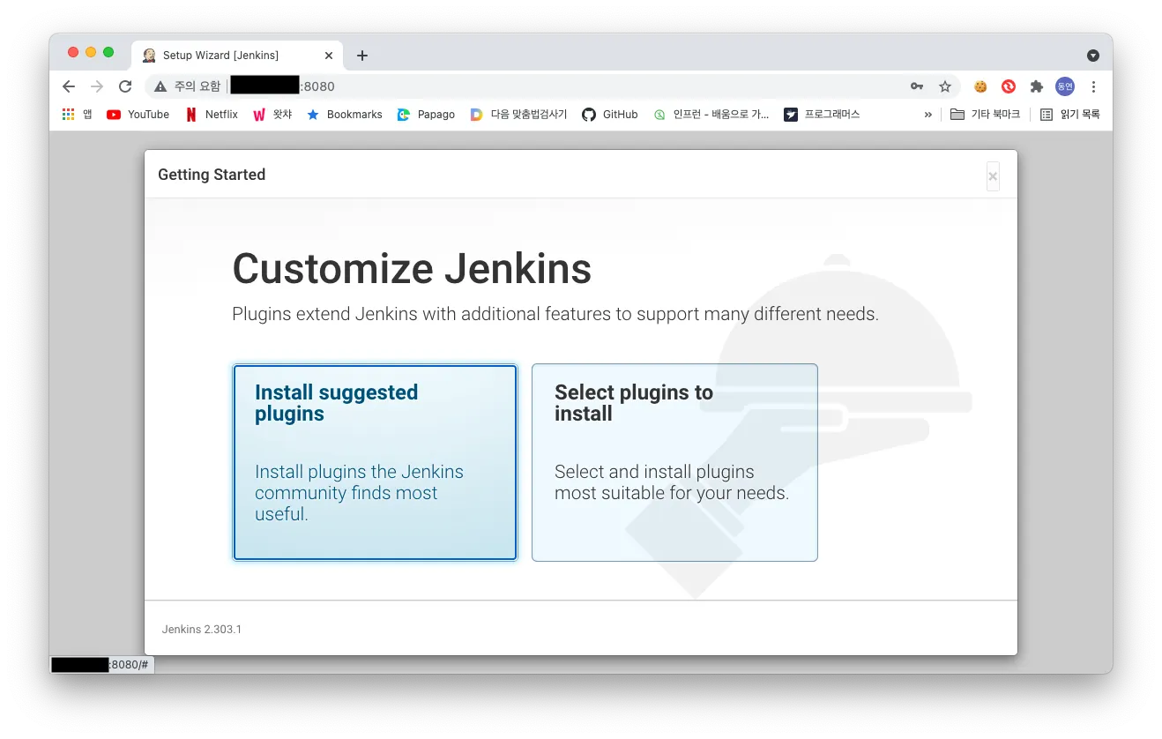Open the 프로그래머스 bookmark

pos(822,115)
